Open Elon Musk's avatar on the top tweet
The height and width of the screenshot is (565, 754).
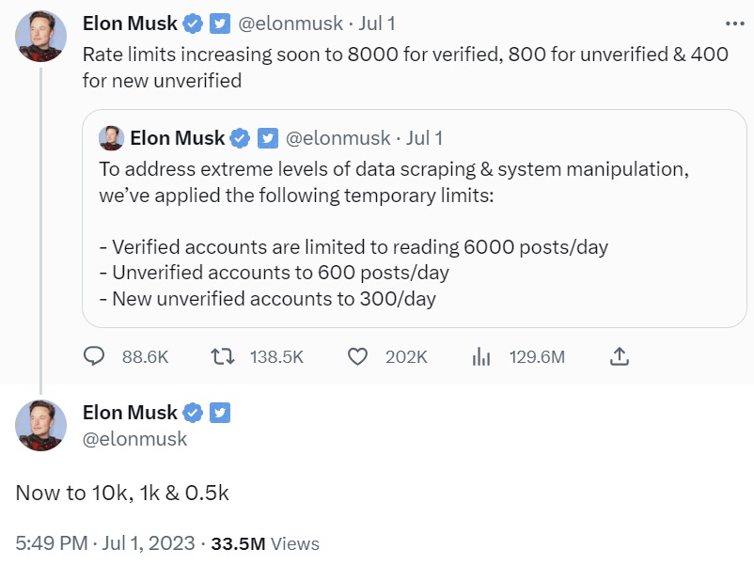pos(40,36)
